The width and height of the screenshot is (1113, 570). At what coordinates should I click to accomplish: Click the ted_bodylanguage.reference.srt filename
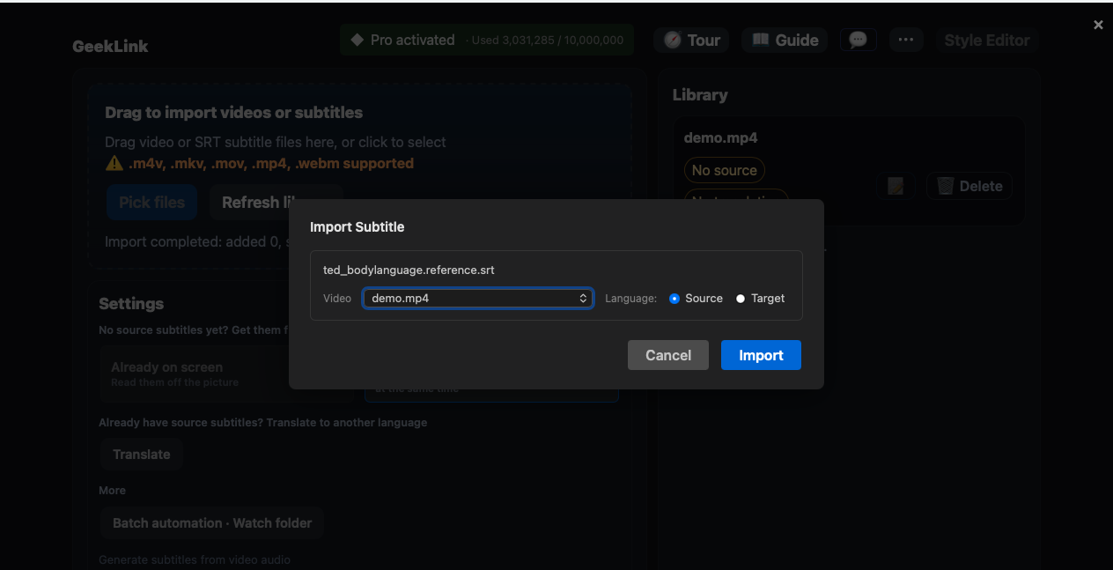[409, 270]
